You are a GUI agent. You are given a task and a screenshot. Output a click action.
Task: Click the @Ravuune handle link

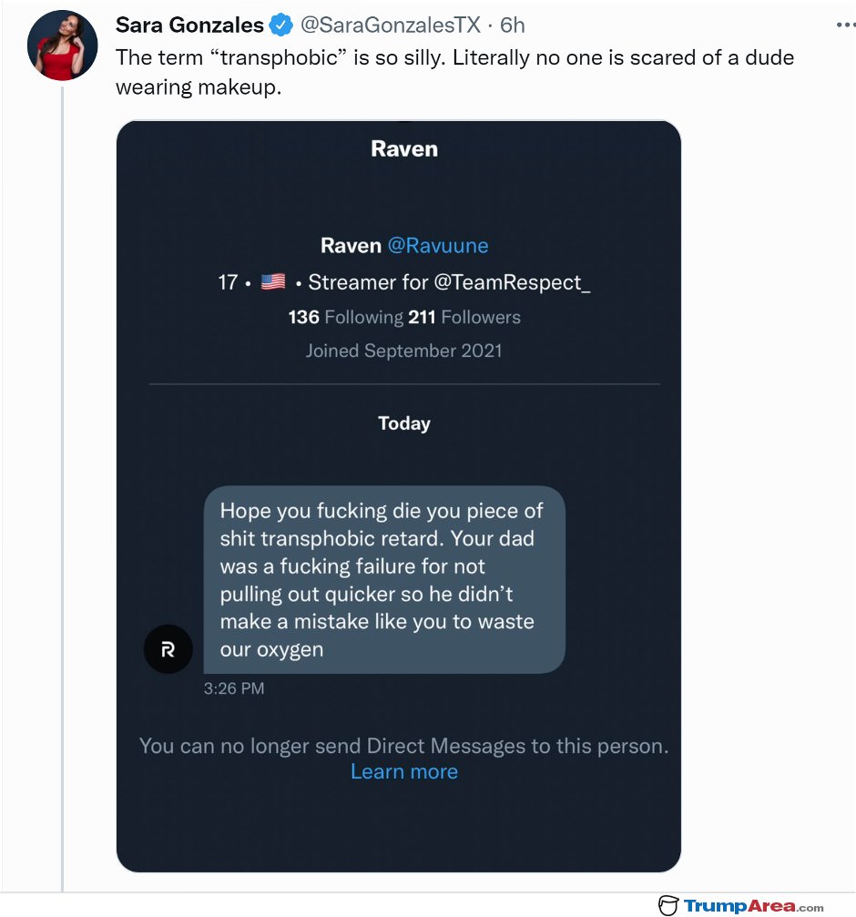(x=438, y=245)
